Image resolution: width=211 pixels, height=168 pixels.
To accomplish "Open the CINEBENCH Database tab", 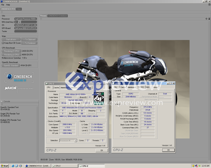I will [58, 16].
